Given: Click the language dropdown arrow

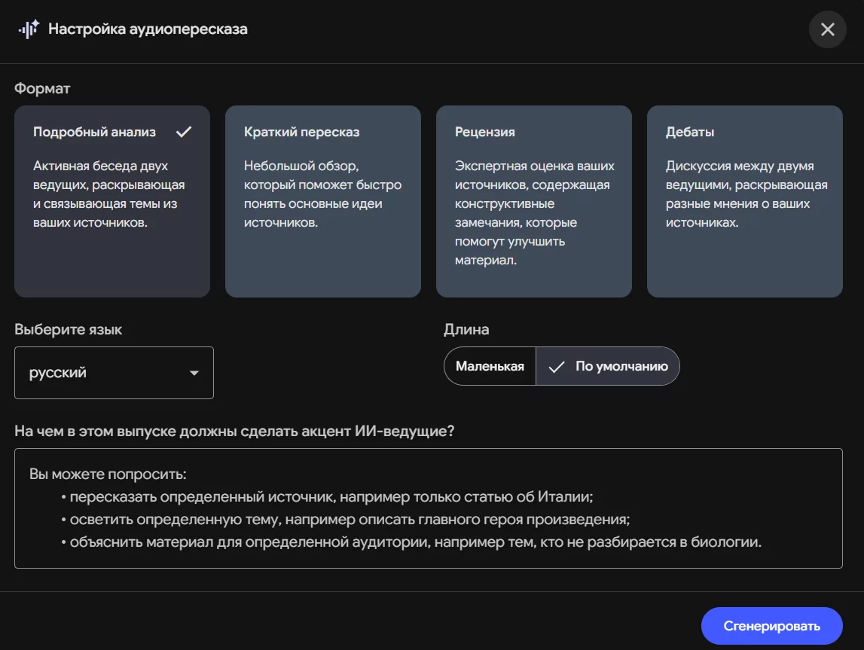Looking at the screenshot, I should coord(194,373).
